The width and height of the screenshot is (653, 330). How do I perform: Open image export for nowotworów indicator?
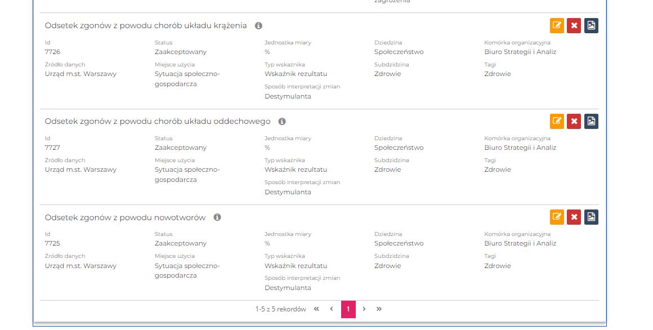591,217
